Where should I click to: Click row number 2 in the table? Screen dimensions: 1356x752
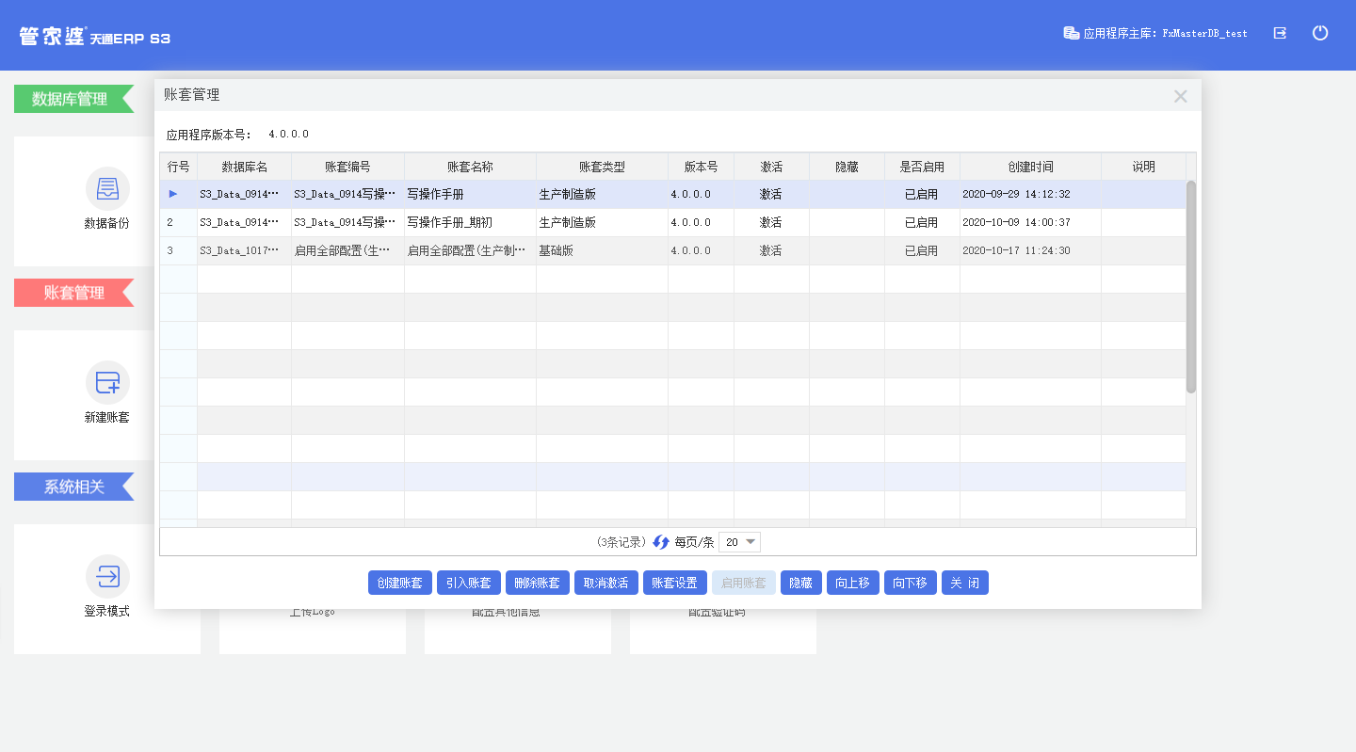tap(170, 223)
